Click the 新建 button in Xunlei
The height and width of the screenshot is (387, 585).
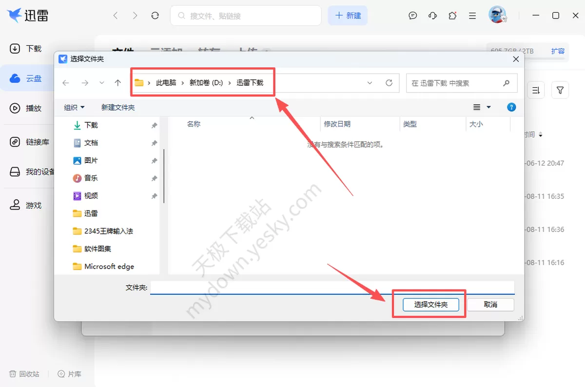(x=348, y=16)
